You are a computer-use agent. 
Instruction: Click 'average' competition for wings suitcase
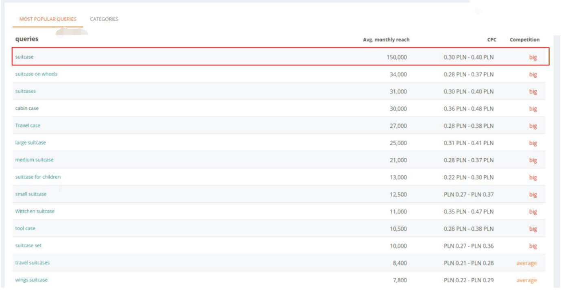point(526,280)
